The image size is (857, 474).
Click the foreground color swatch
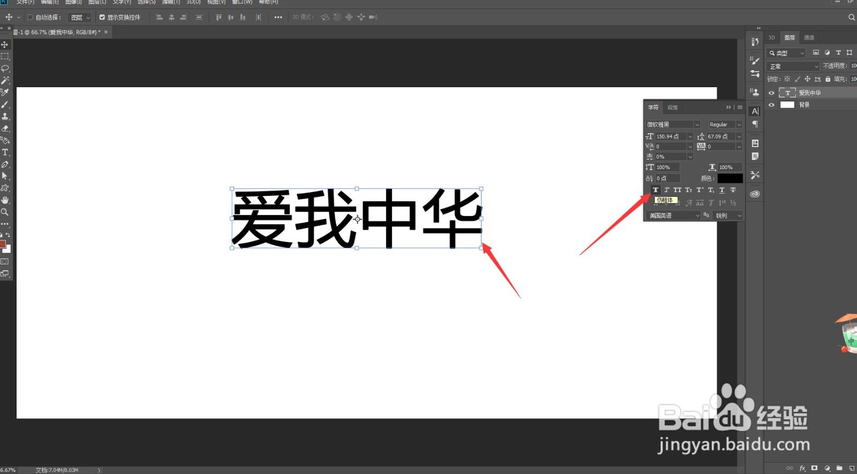(3, 244)
